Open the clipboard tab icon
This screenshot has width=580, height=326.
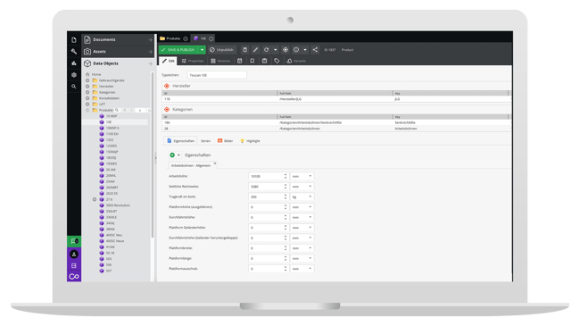pyautogui.click(x=264, y=61)
